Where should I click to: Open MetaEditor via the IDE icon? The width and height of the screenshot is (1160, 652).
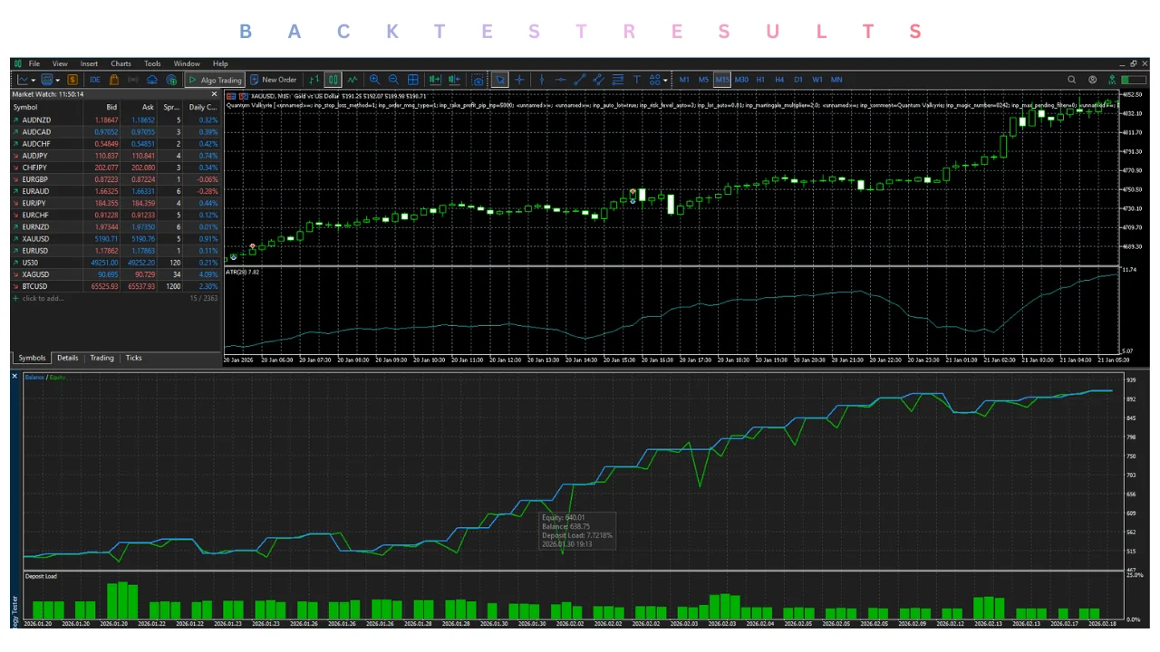[x=94, y=80]
